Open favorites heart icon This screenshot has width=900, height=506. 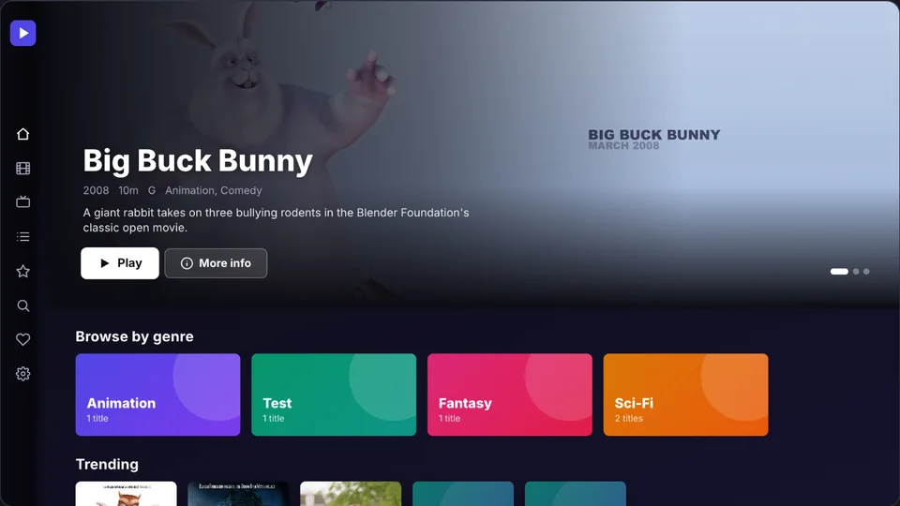pyautogui.click(x=22, y=339)
